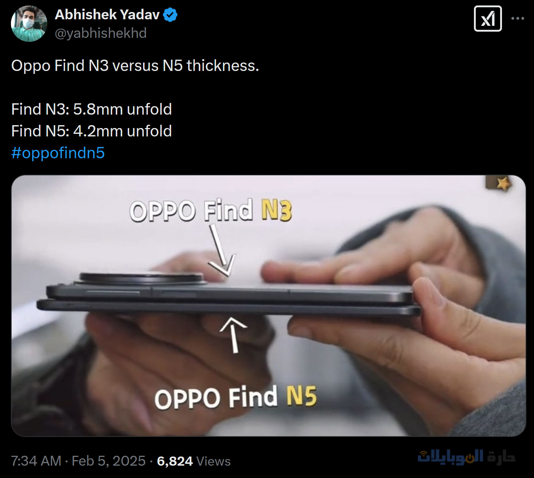This screenshot has width=534, height=478.
Task: Open the Abhishek Yadav display name link
Action: 107,15
